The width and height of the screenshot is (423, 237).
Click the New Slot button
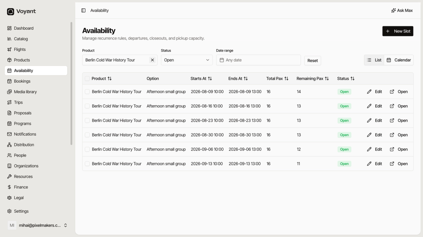[x=398, y=31]
